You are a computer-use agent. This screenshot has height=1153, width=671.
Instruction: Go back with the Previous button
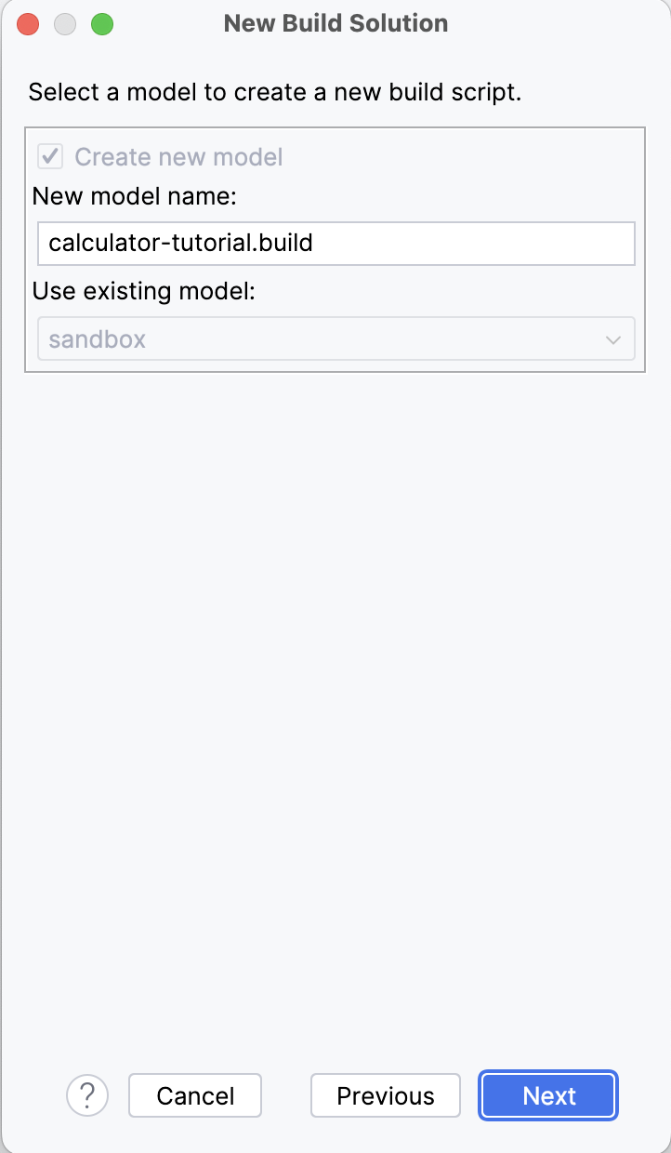click(x=386, y=1095)
